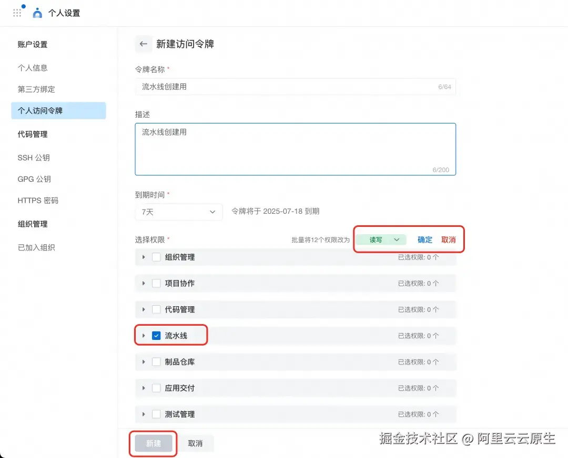The width and height of the screenshot is (568, 458).
Task: Click the 批量将12个权限改为 label
Action: click(321, 240)
